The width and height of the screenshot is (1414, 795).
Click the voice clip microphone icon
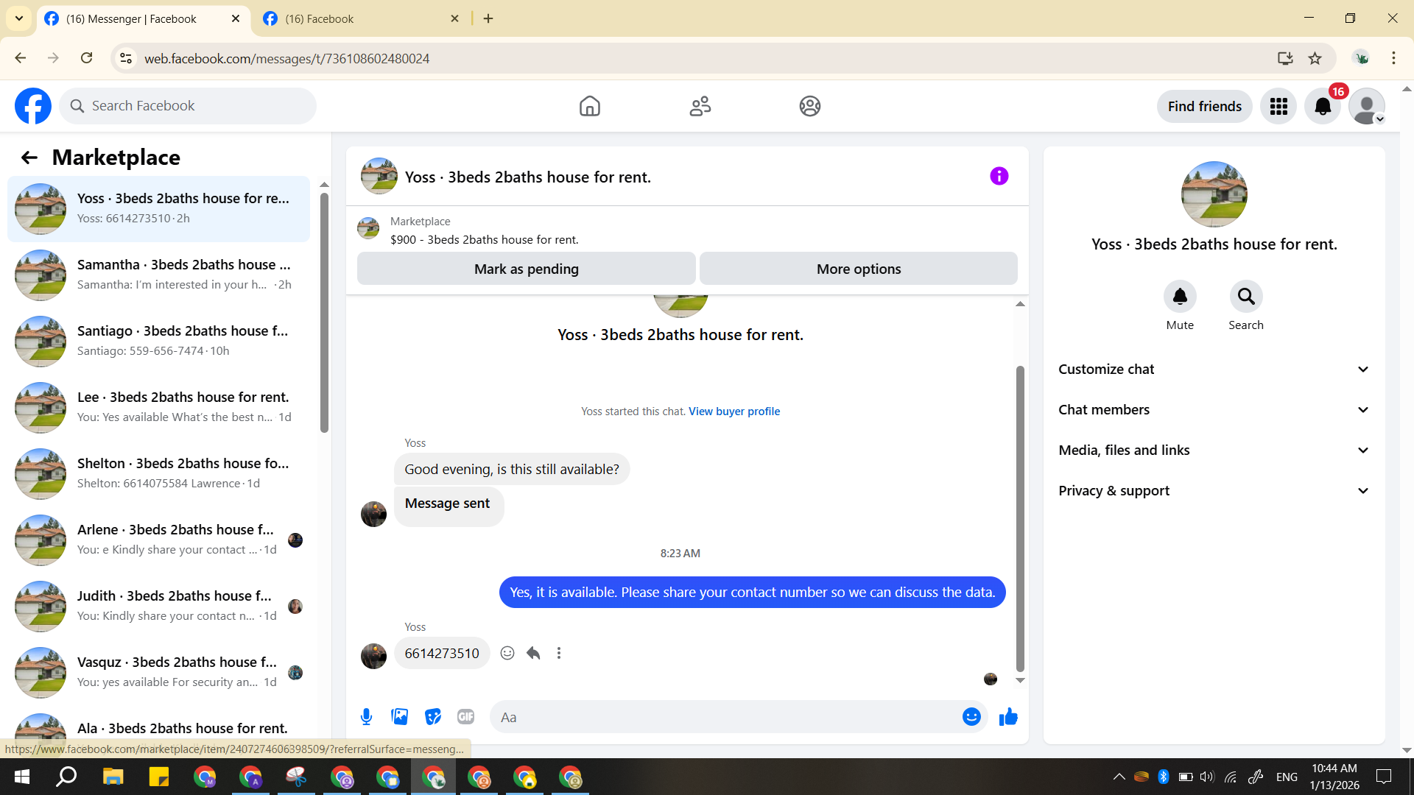[x=366, y=717]
